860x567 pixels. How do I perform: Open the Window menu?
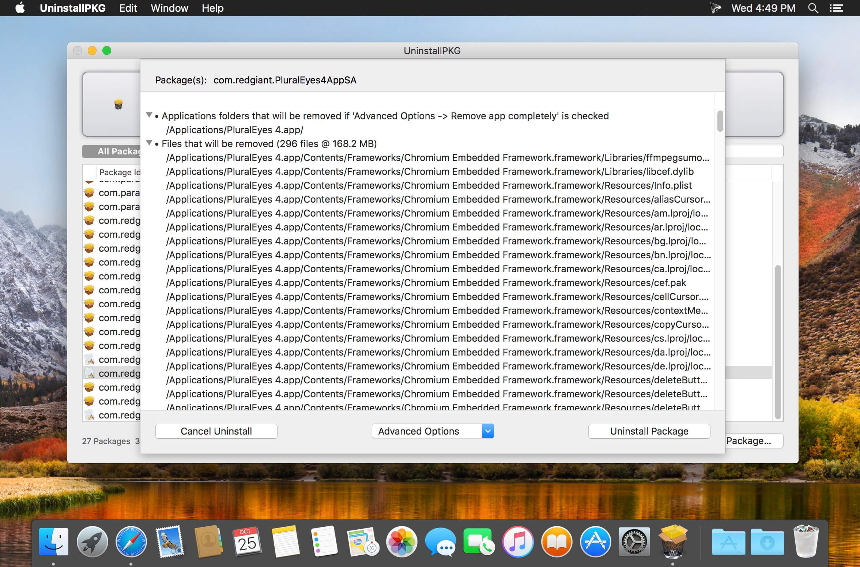click(x=169, y=8)
